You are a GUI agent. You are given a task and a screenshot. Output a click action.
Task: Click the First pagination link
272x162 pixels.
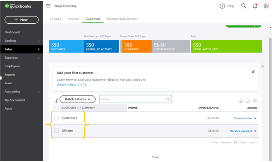tap(214, 143)
